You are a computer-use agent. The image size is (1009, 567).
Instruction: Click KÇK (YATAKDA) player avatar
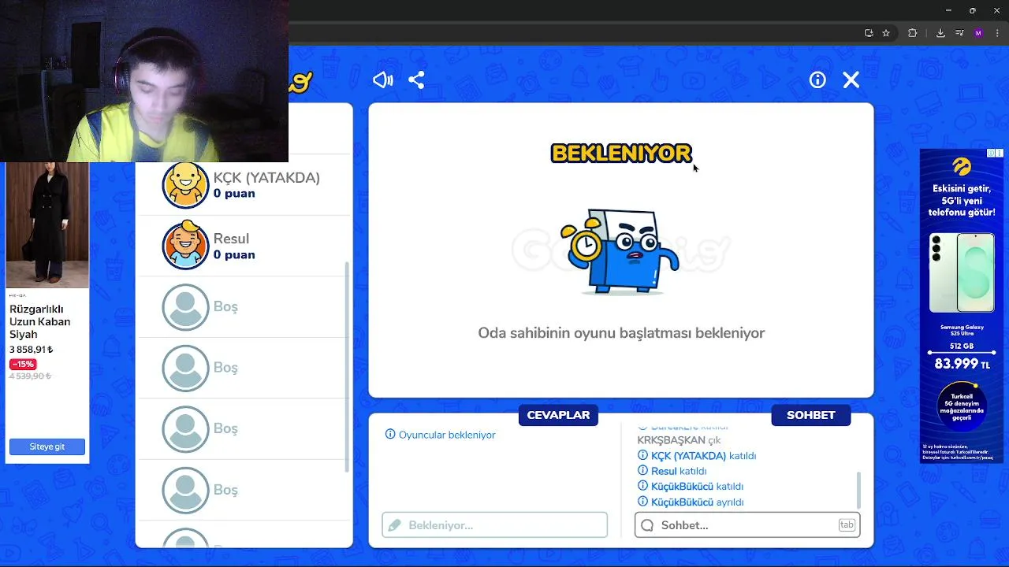coord(185,185)
